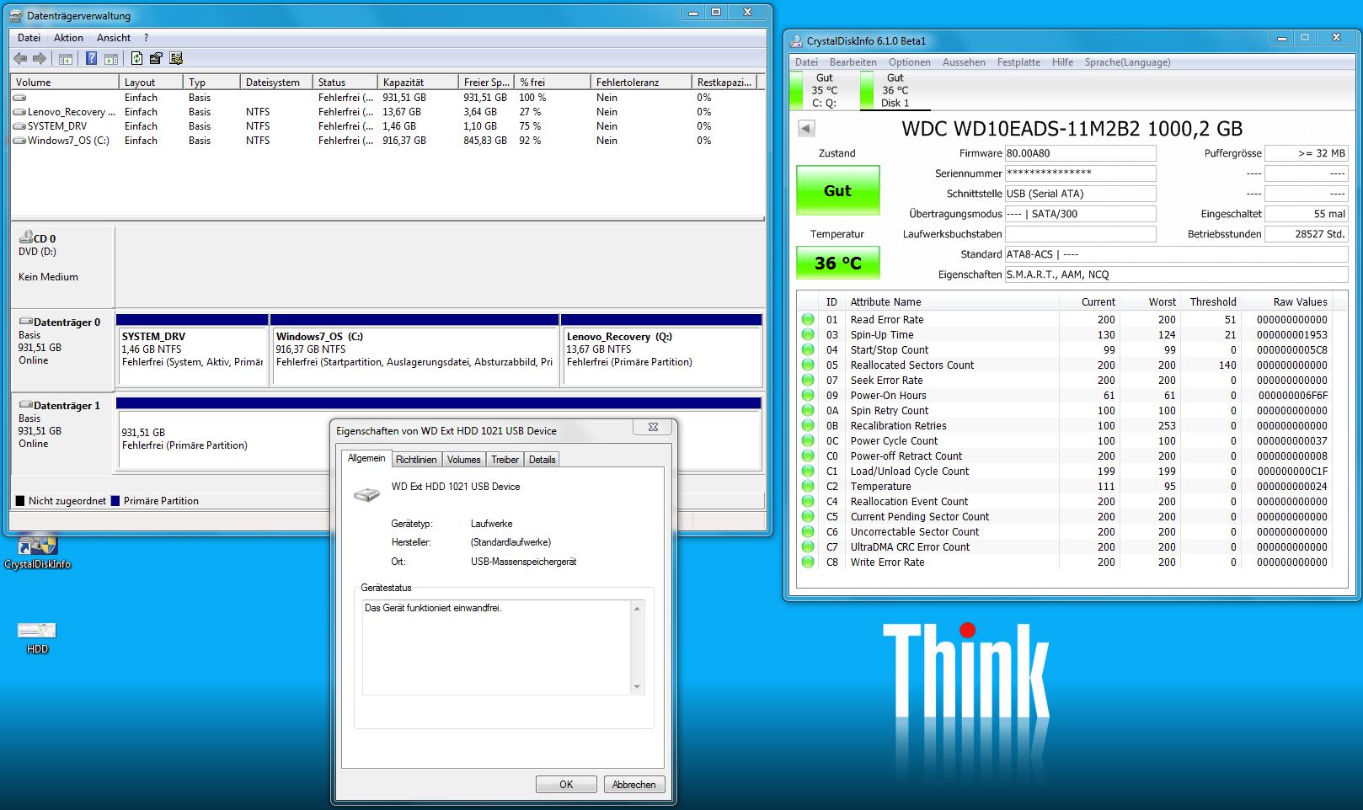Click the Gerätestatus scrollbar up arrow
Viewport: 1363px width, 810px height.
click(x=637, y=609)
